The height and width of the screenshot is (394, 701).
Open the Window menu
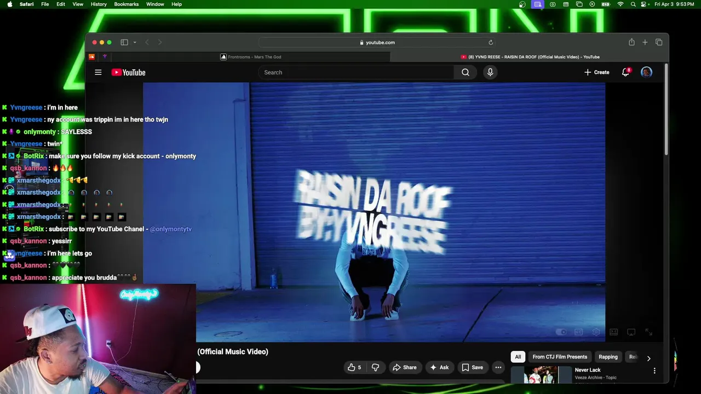click(x=155, y=4)
